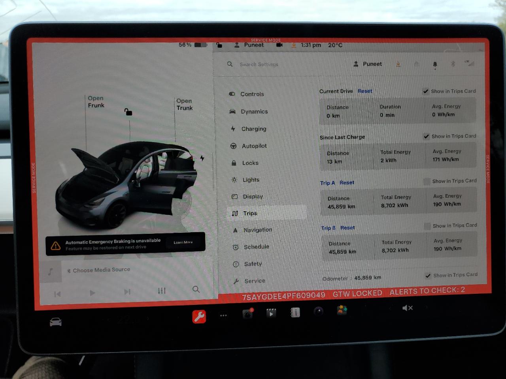The image size is (506, 379).
Task: Tap the software download arrow in settings header
Action: [x=398, y=64]
